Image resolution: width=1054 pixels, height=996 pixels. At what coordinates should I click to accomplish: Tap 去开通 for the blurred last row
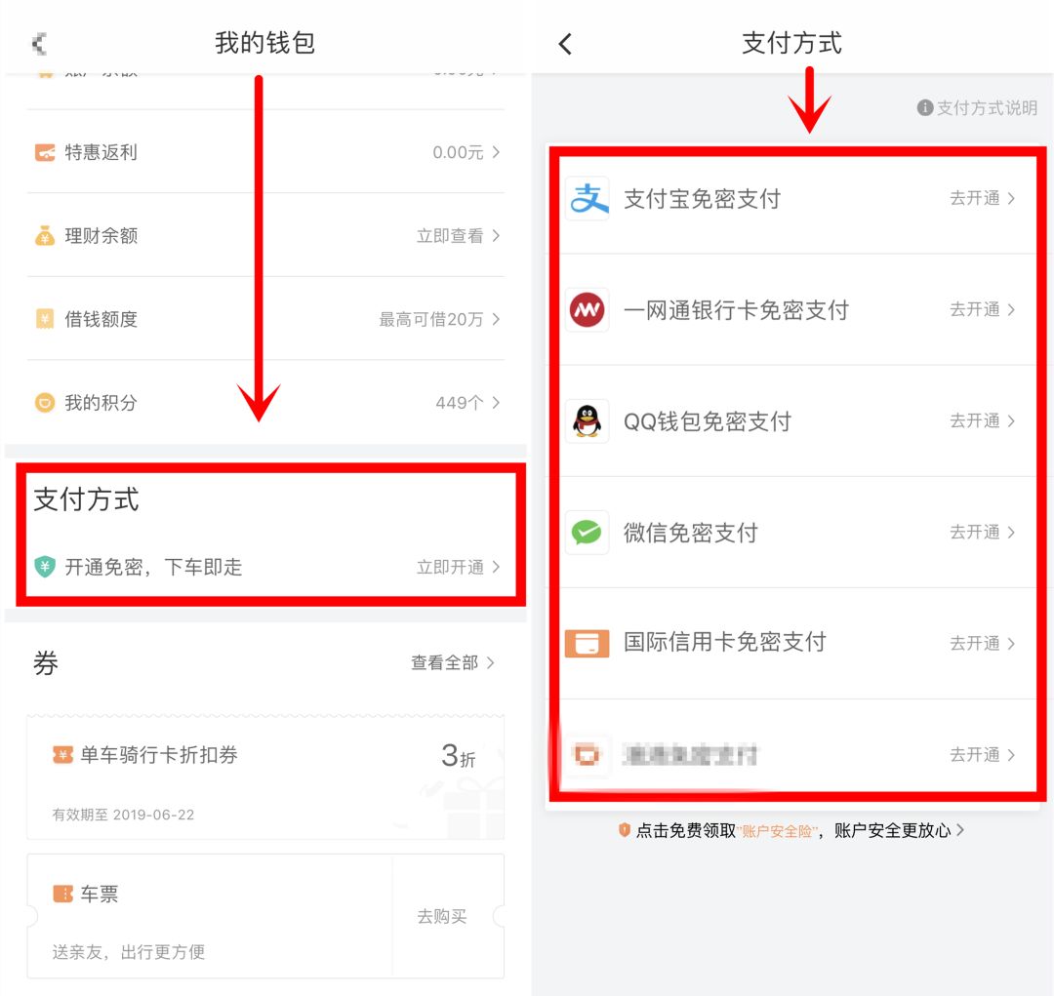click(975, 755)
